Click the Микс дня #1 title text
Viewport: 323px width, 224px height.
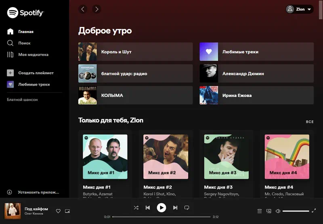click(96, 187)
